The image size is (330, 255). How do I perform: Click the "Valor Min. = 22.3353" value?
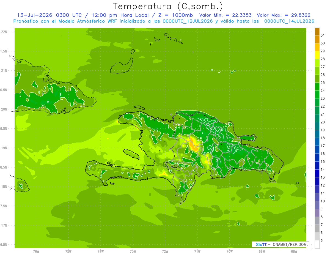225,15
